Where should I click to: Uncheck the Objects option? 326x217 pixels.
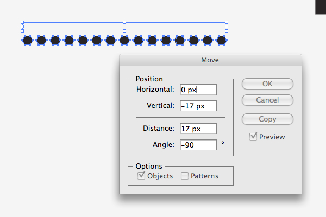[141, 176]
